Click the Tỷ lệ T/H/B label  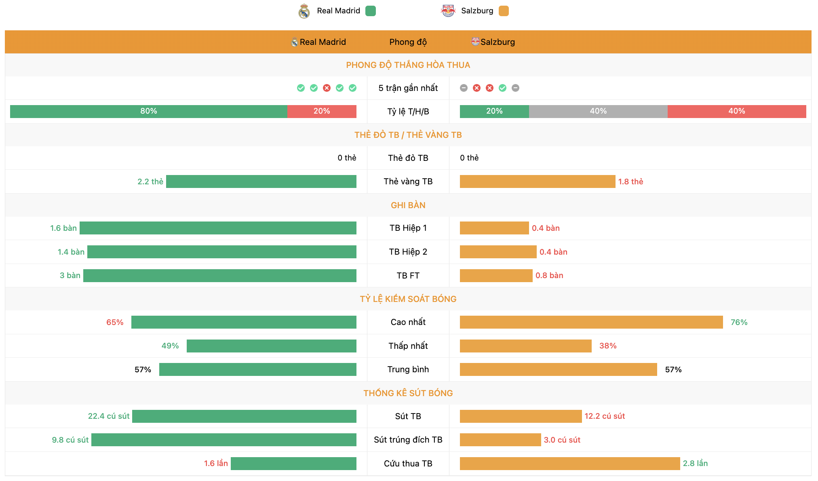[x=408, y=112]
